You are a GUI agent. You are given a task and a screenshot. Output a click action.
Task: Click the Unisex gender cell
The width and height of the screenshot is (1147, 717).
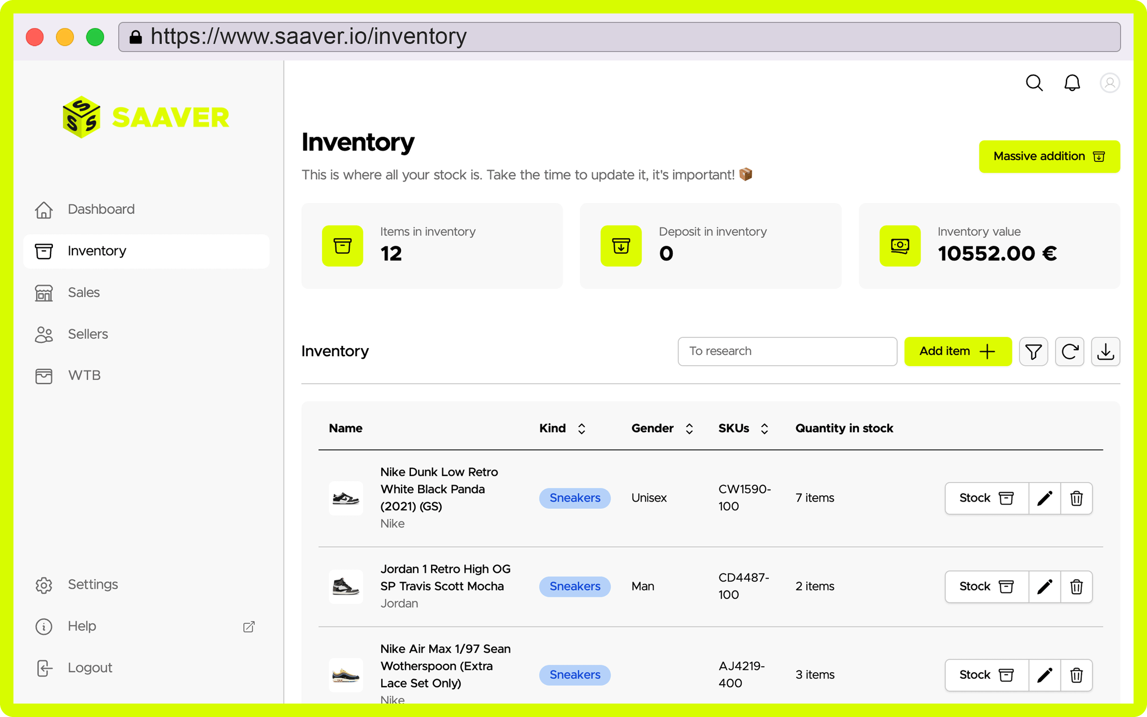tap(649, 498)
